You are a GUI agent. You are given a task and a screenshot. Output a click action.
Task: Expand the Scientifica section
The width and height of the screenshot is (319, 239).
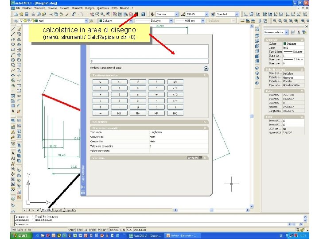(x=205, y=122)
